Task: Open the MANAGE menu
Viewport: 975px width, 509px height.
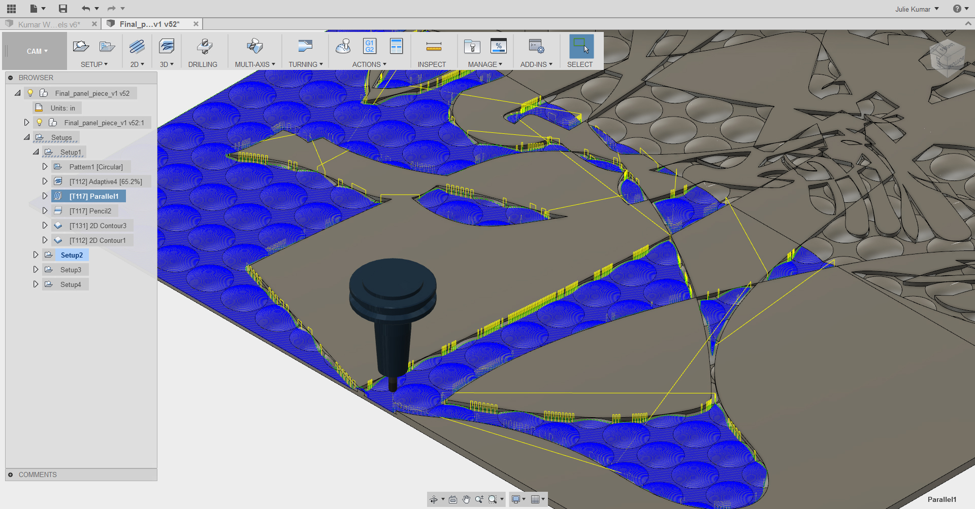Action: (485, 64)
